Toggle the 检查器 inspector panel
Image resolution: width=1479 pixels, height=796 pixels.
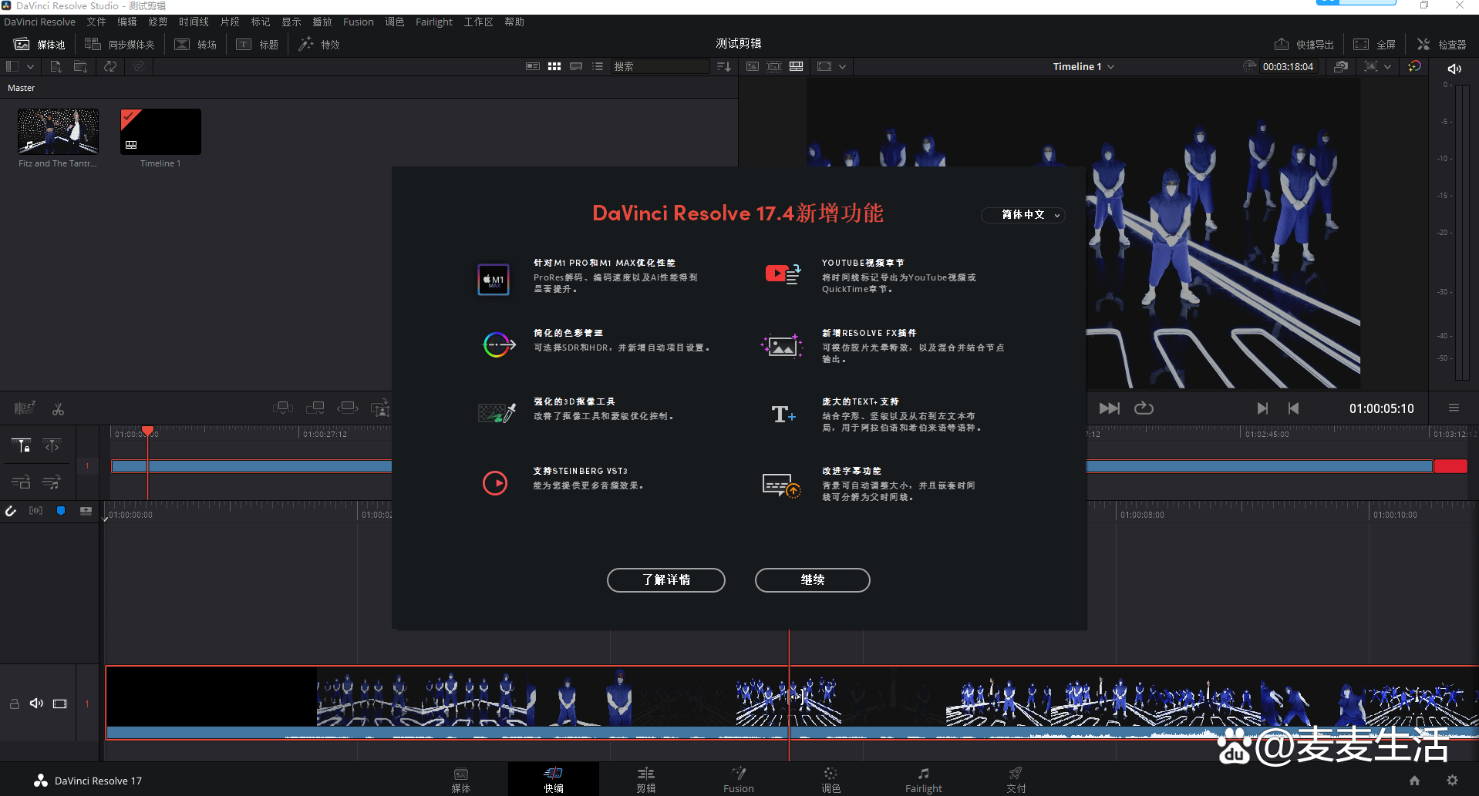[x=1441, y=45]
